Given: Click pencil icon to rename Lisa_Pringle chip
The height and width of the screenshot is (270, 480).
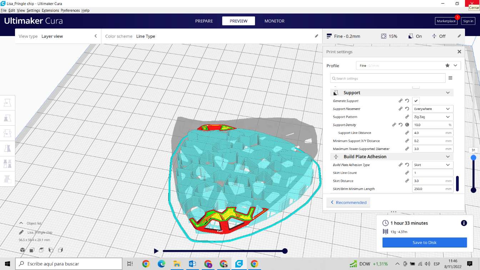Looking at the screenshot, I should (22, 232).
